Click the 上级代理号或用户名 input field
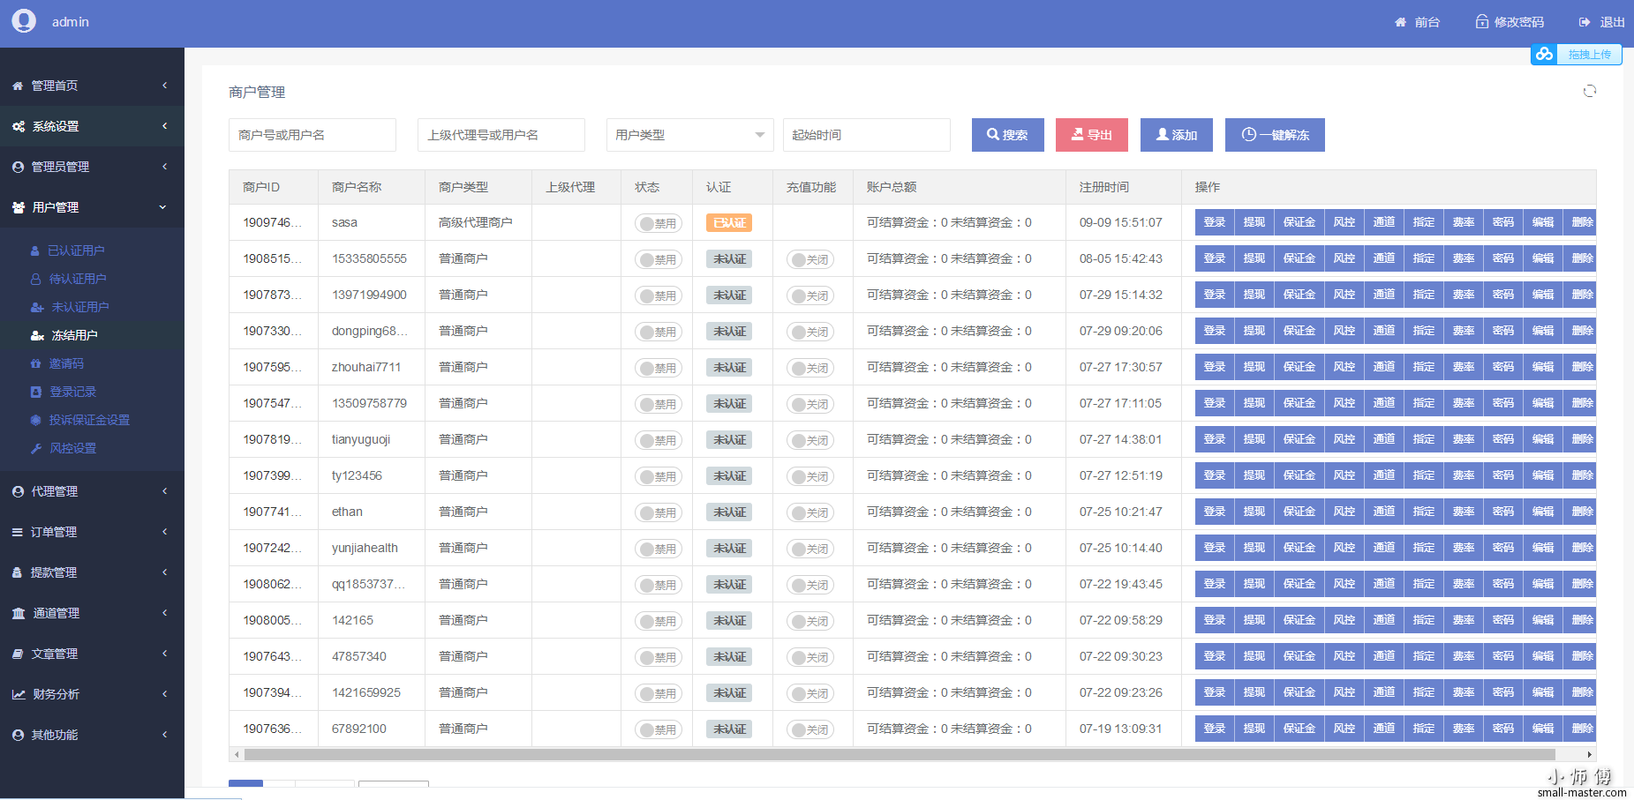1634x800 pixels. [x=501, y=135]
